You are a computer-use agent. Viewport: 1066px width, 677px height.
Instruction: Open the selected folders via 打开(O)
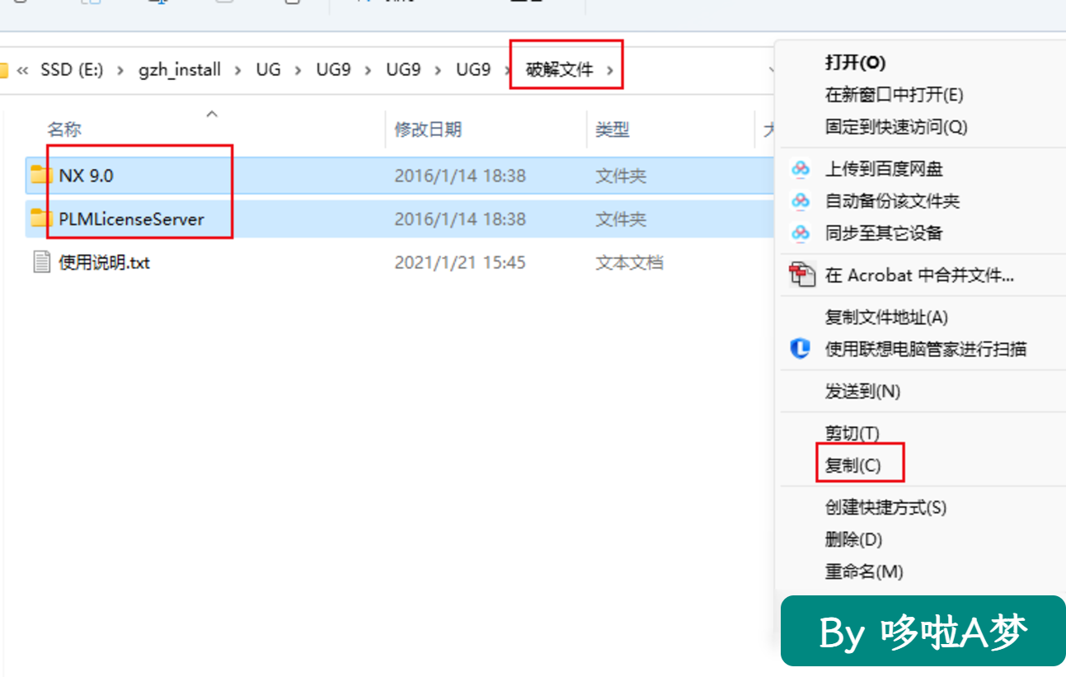point(855,63)
